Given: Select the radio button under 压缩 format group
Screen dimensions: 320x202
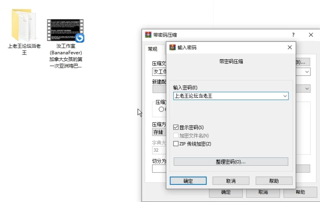Looking at the screenshot, I should [161, 109].
